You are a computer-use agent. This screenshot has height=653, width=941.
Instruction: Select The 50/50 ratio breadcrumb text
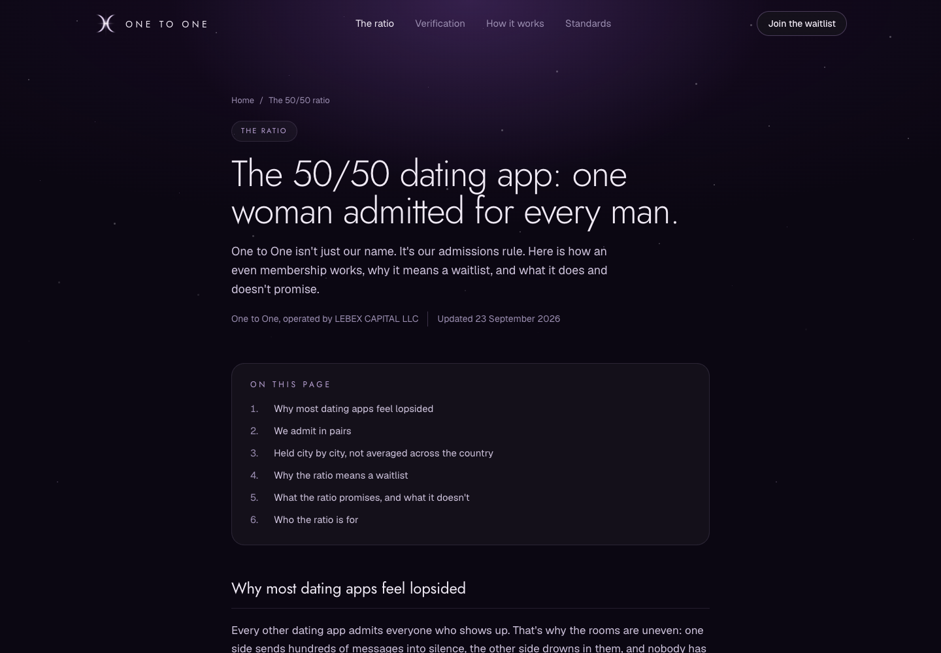(x=299, y=101)
